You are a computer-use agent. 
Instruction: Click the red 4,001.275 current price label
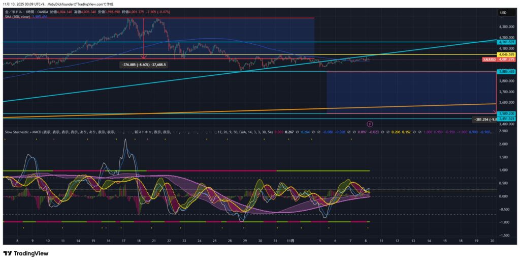click(x=507, y=60)
